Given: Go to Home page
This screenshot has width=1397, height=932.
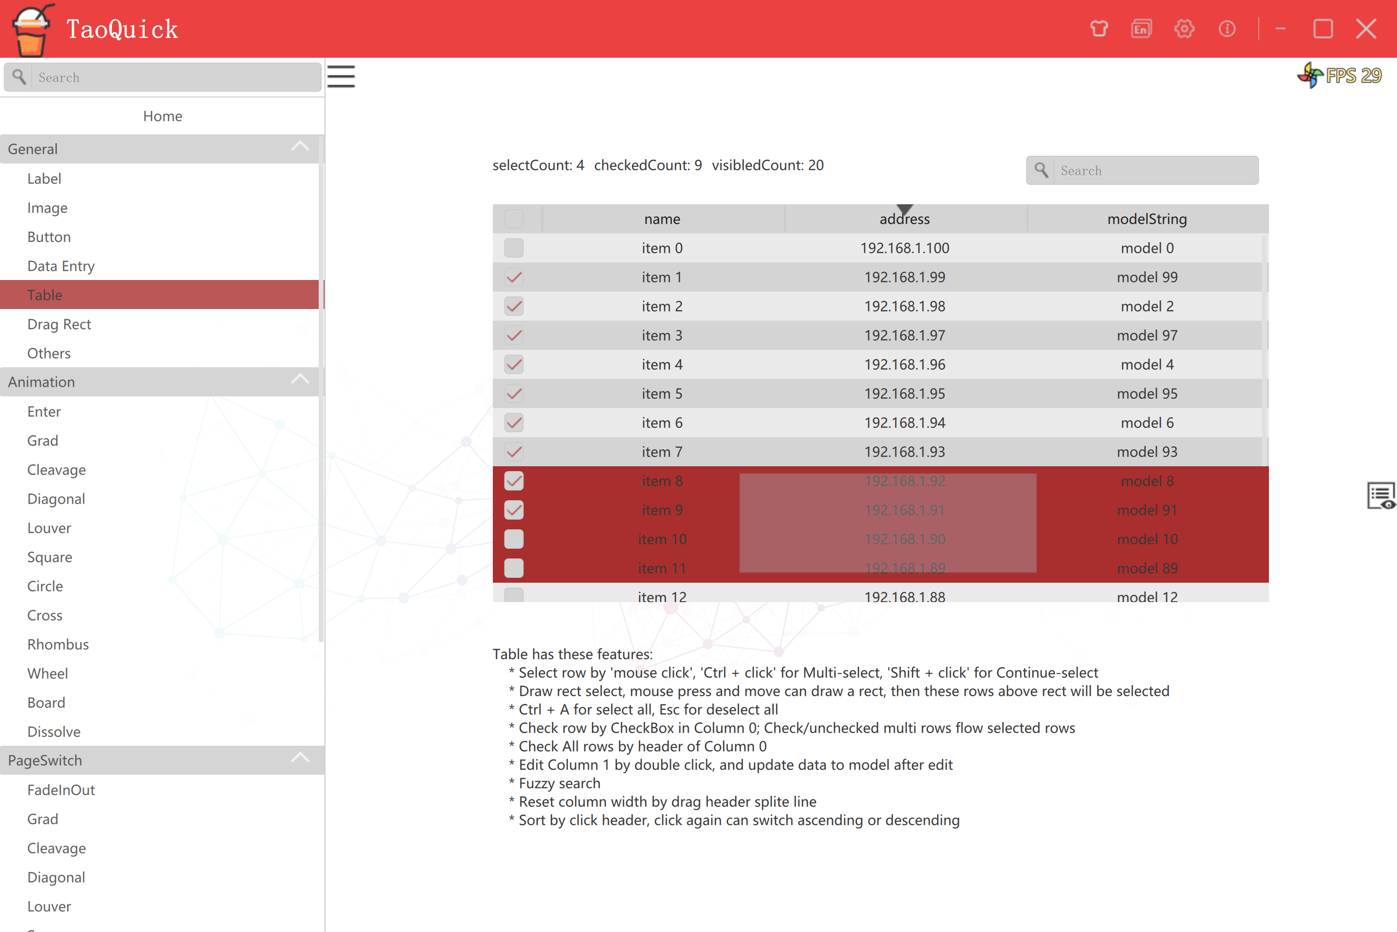Looking at the screenshot, I should (x=162, y=116).
